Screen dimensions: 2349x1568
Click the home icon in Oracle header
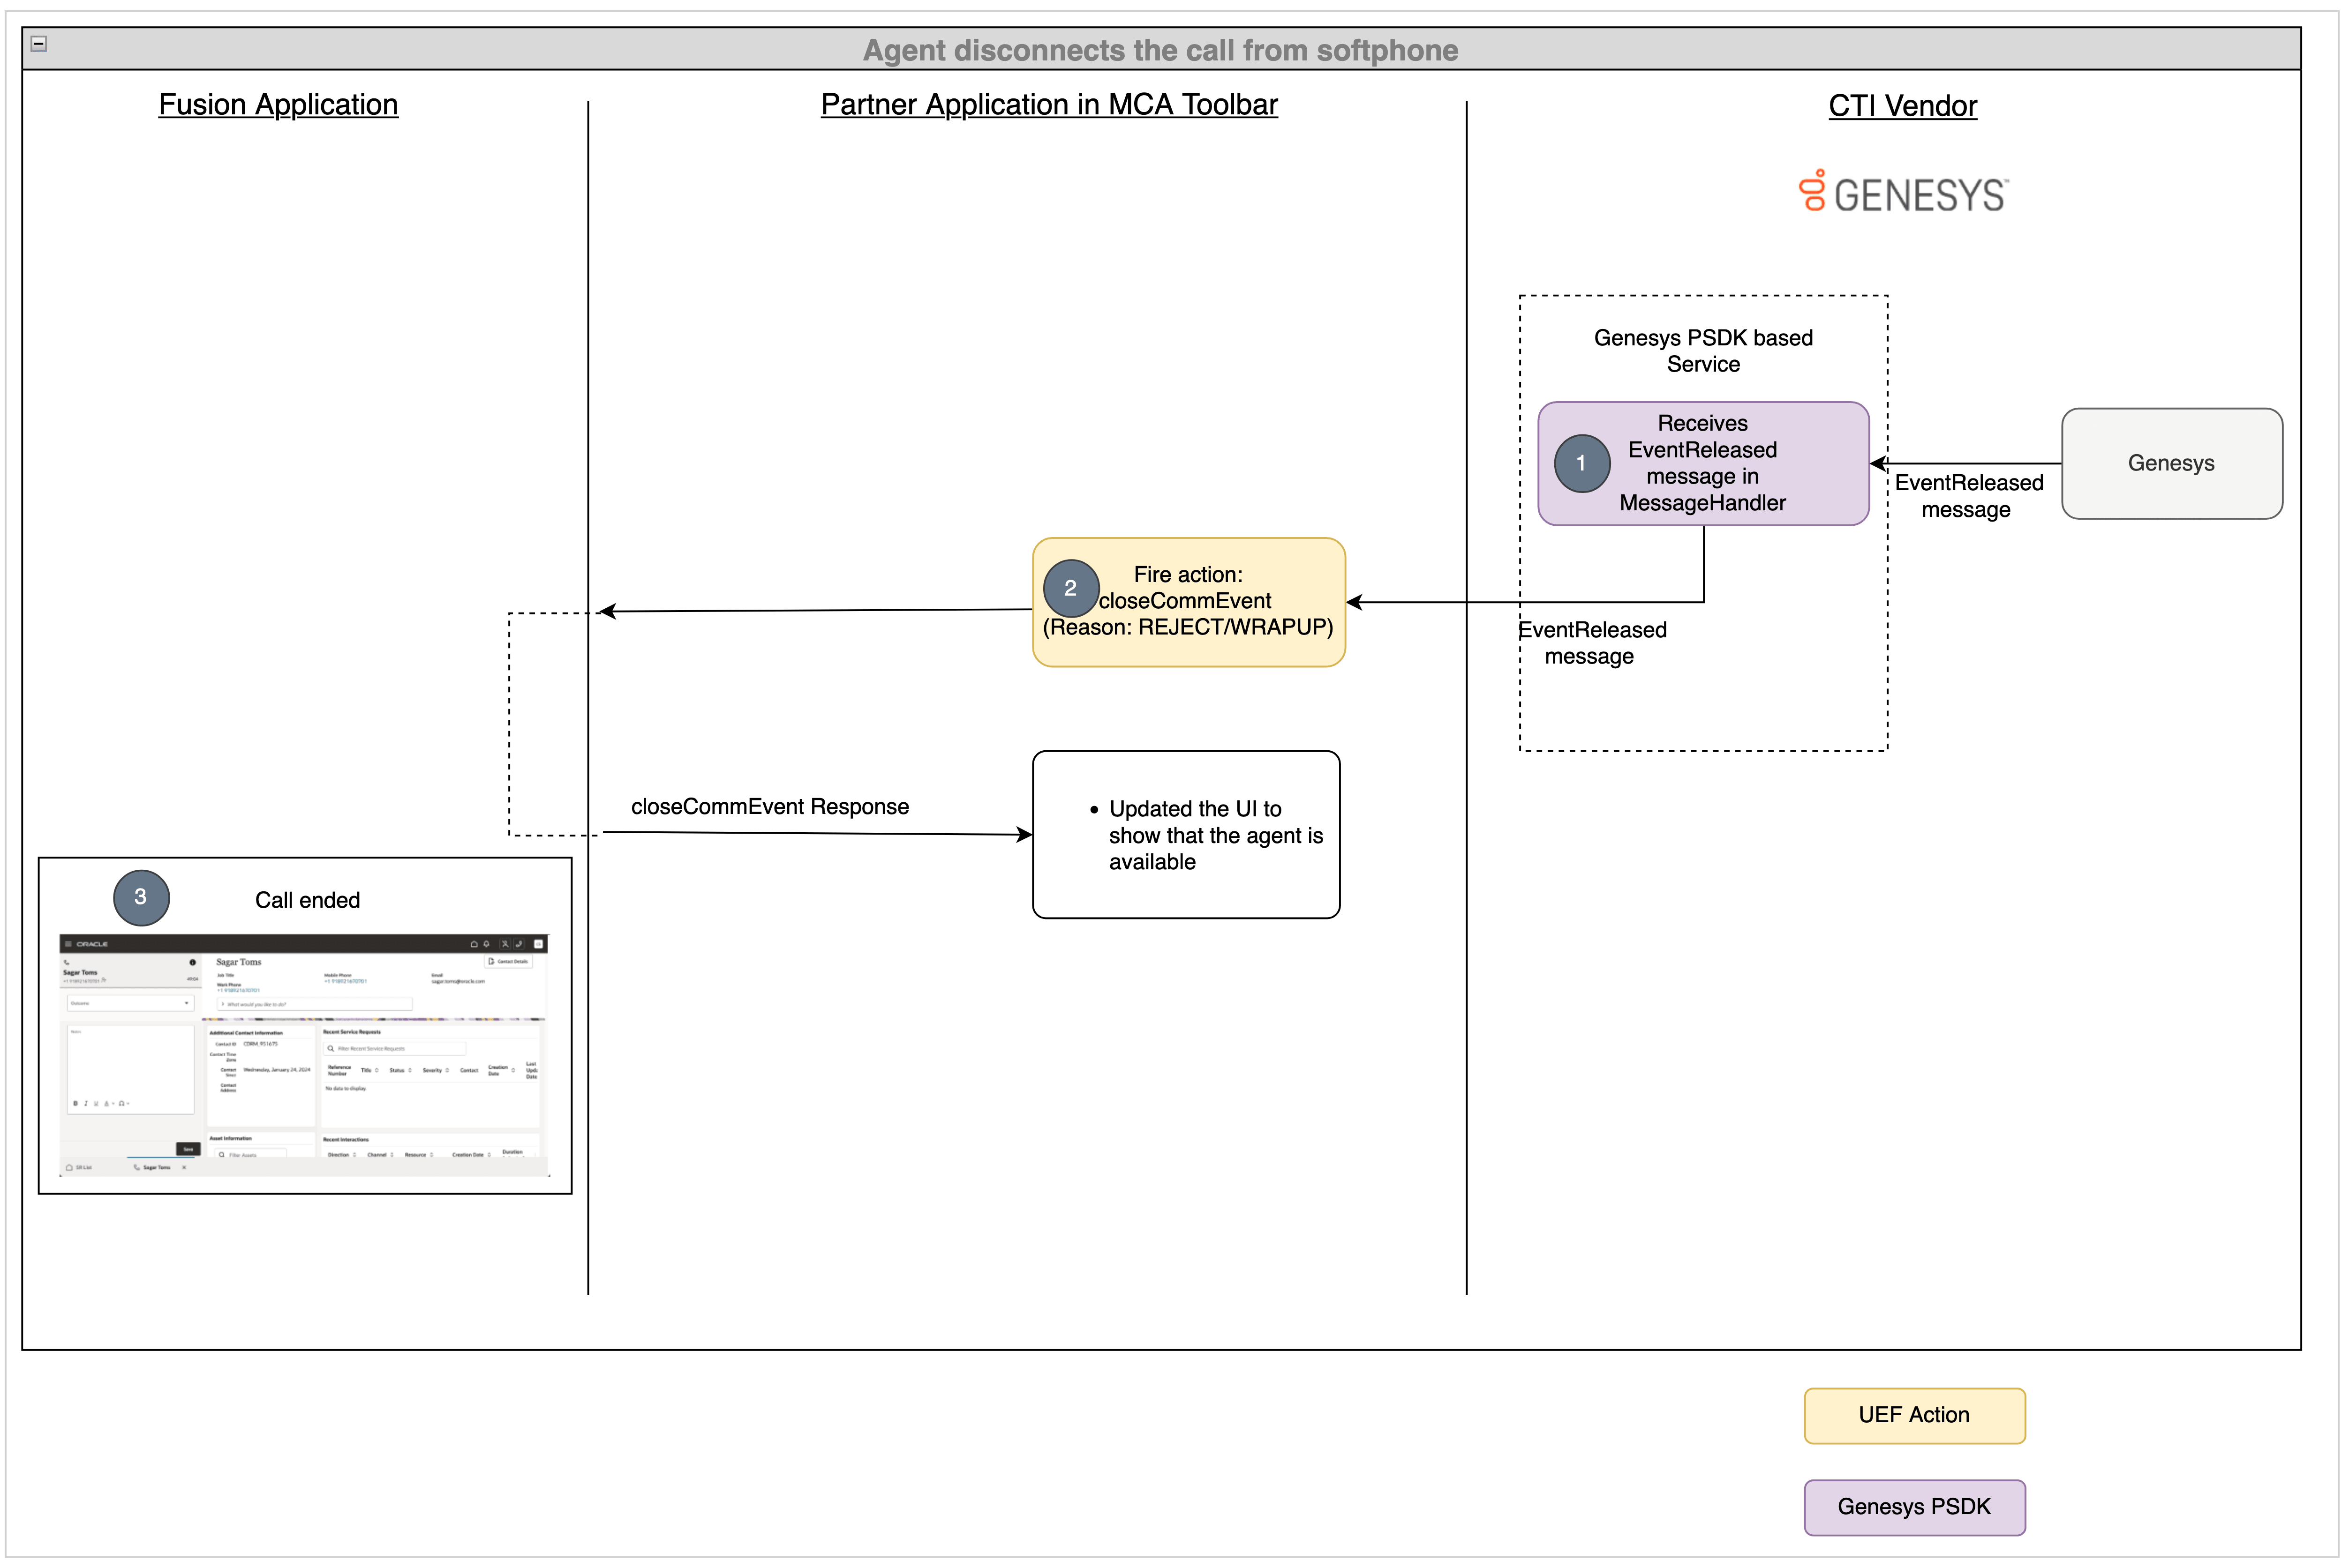[x=474, y=944]
